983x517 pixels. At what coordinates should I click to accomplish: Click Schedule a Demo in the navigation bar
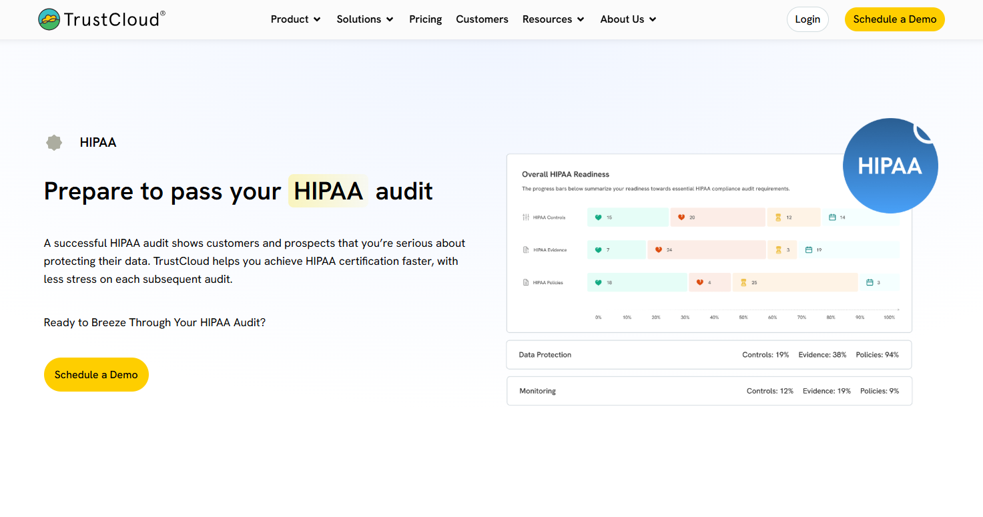coord(895,19)
